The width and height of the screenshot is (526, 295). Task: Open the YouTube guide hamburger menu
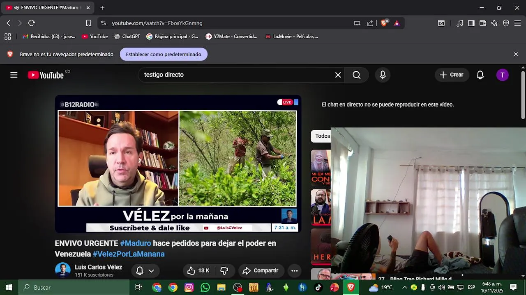(14, 75)
